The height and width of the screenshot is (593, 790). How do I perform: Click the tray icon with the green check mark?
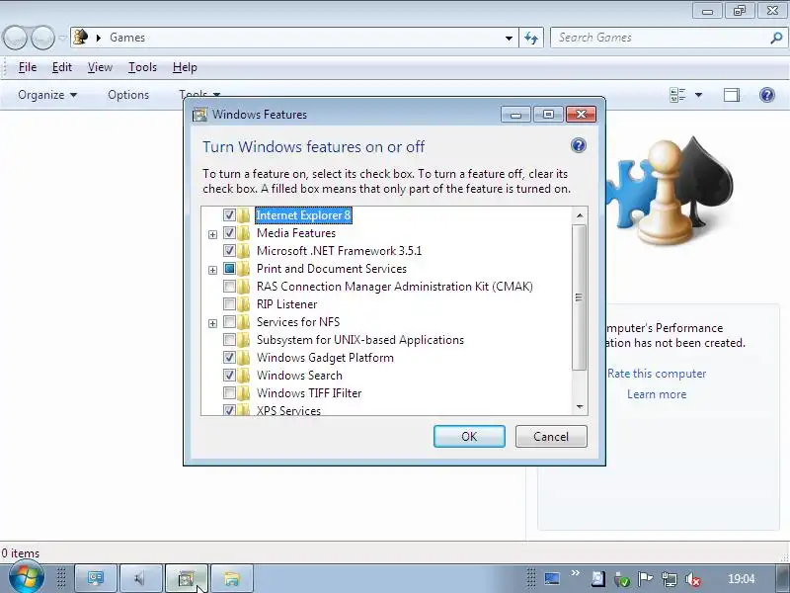[622, 579]
